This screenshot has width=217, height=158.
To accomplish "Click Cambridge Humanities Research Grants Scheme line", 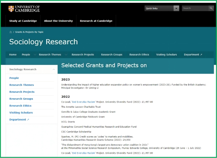I will click(x=96, y=140).
